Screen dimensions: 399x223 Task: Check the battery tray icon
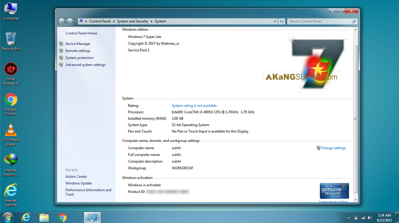tap(356, 218)
